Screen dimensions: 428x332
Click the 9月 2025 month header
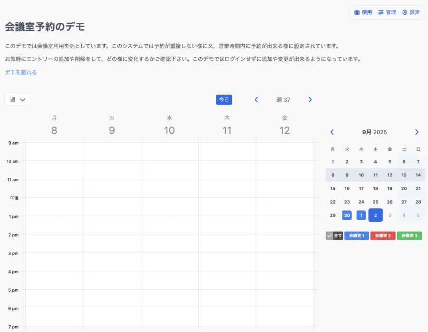(374, 132)
